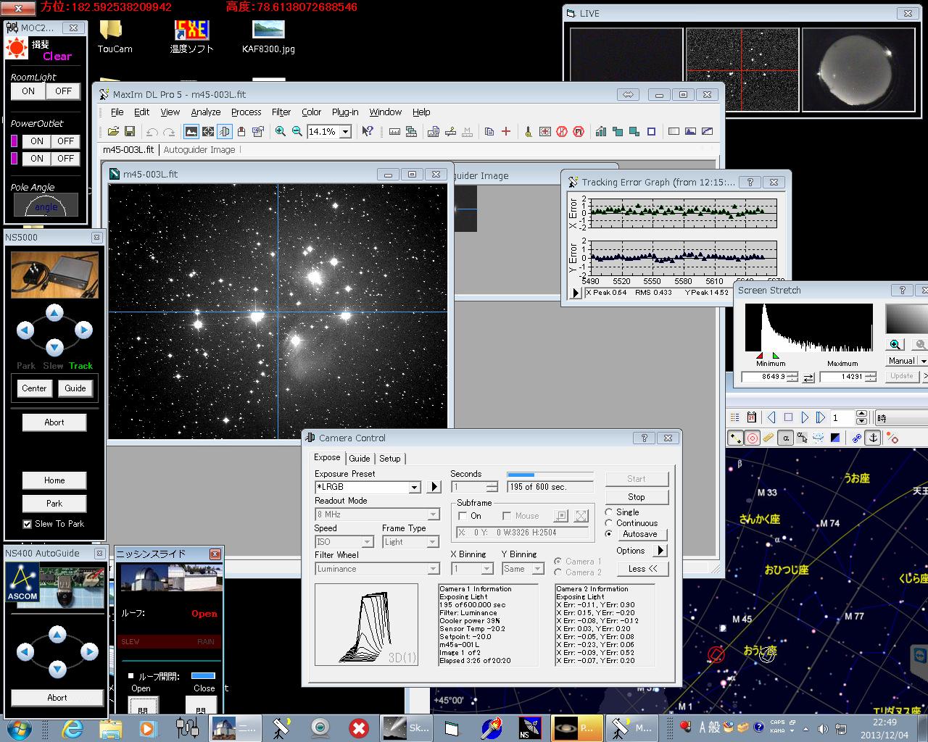Screen dimensions: 928x742
Task: Open the Analyze menu
Action: click(x=206, y=112)
